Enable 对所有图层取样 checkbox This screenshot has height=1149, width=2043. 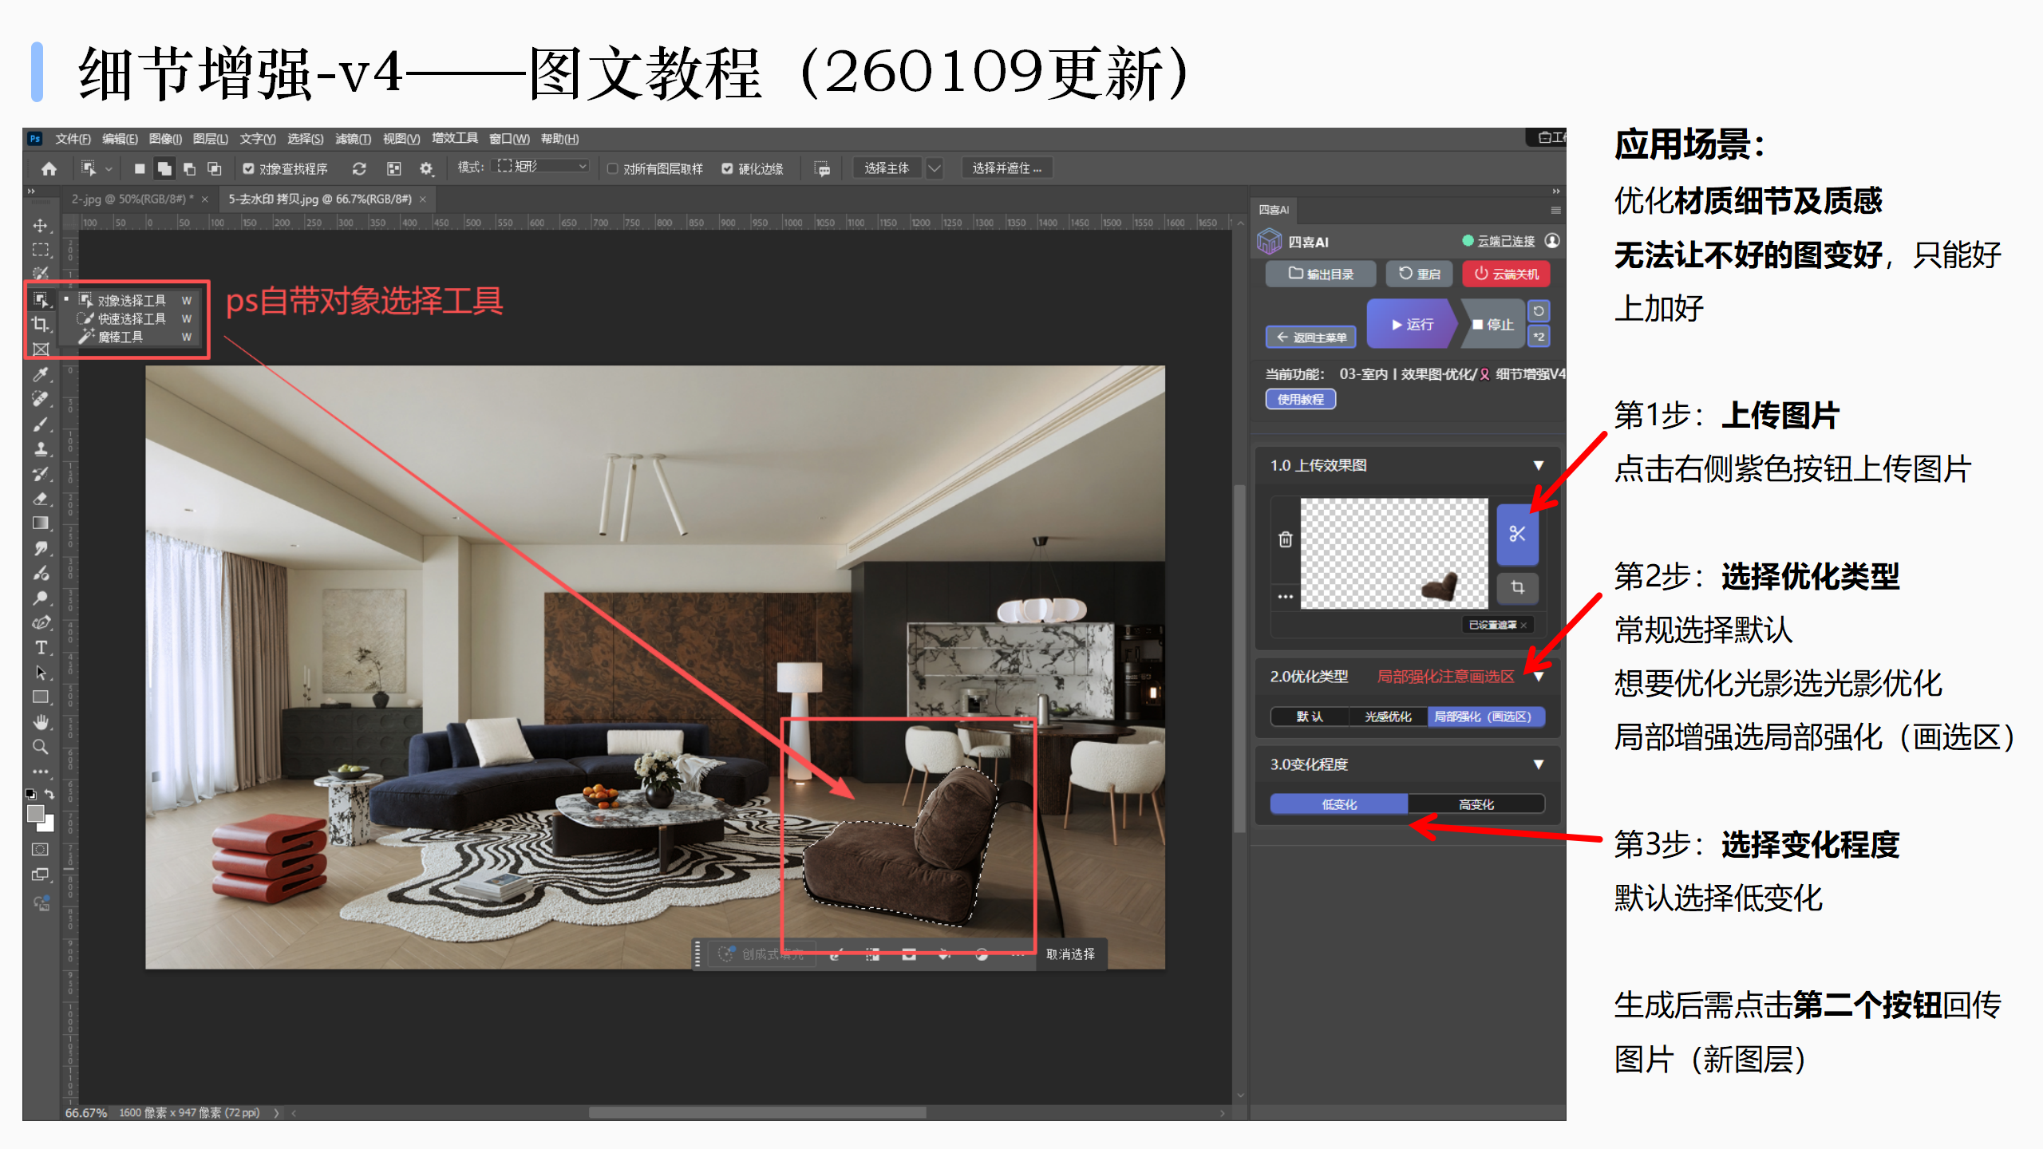613,168
